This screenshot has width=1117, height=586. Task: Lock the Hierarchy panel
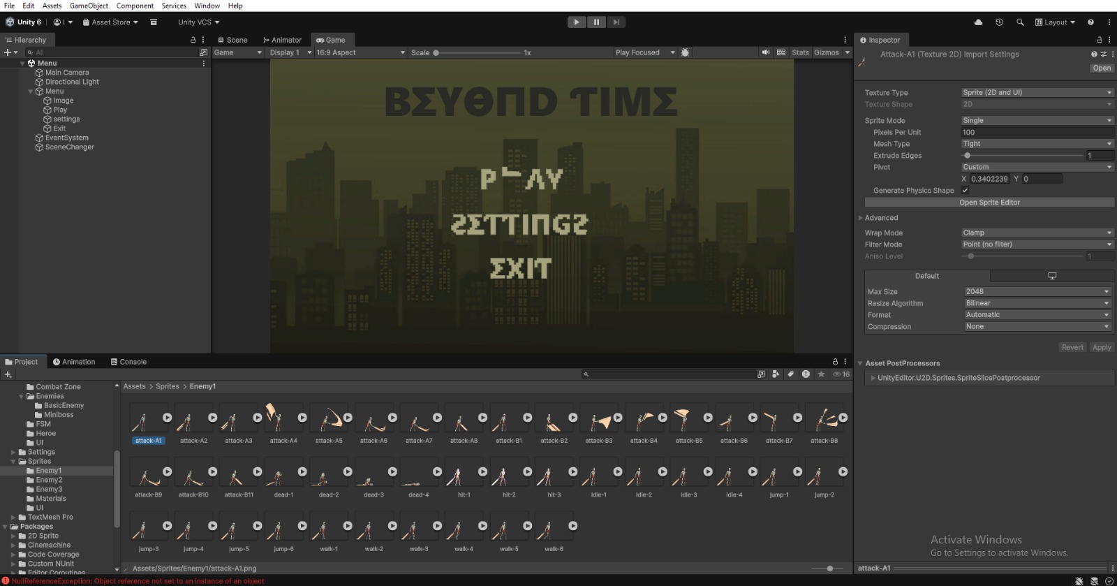[x=193, y=40]
